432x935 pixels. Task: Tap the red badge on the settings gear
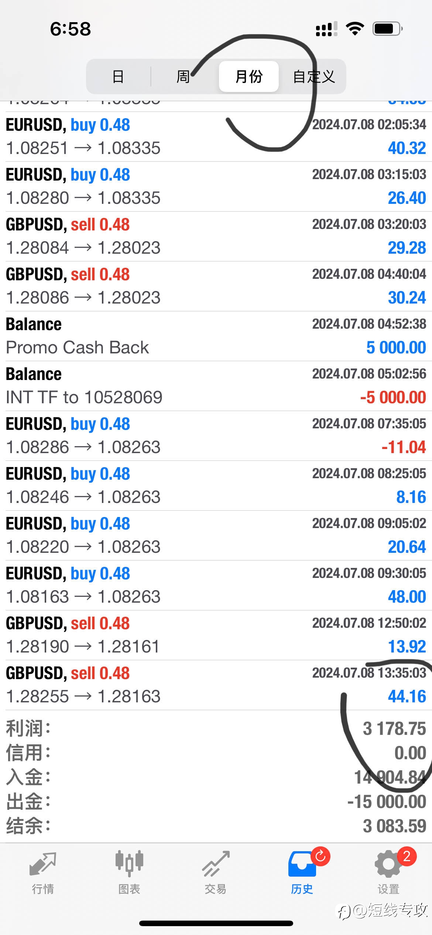pyautogui.click(x=407, y=856)
